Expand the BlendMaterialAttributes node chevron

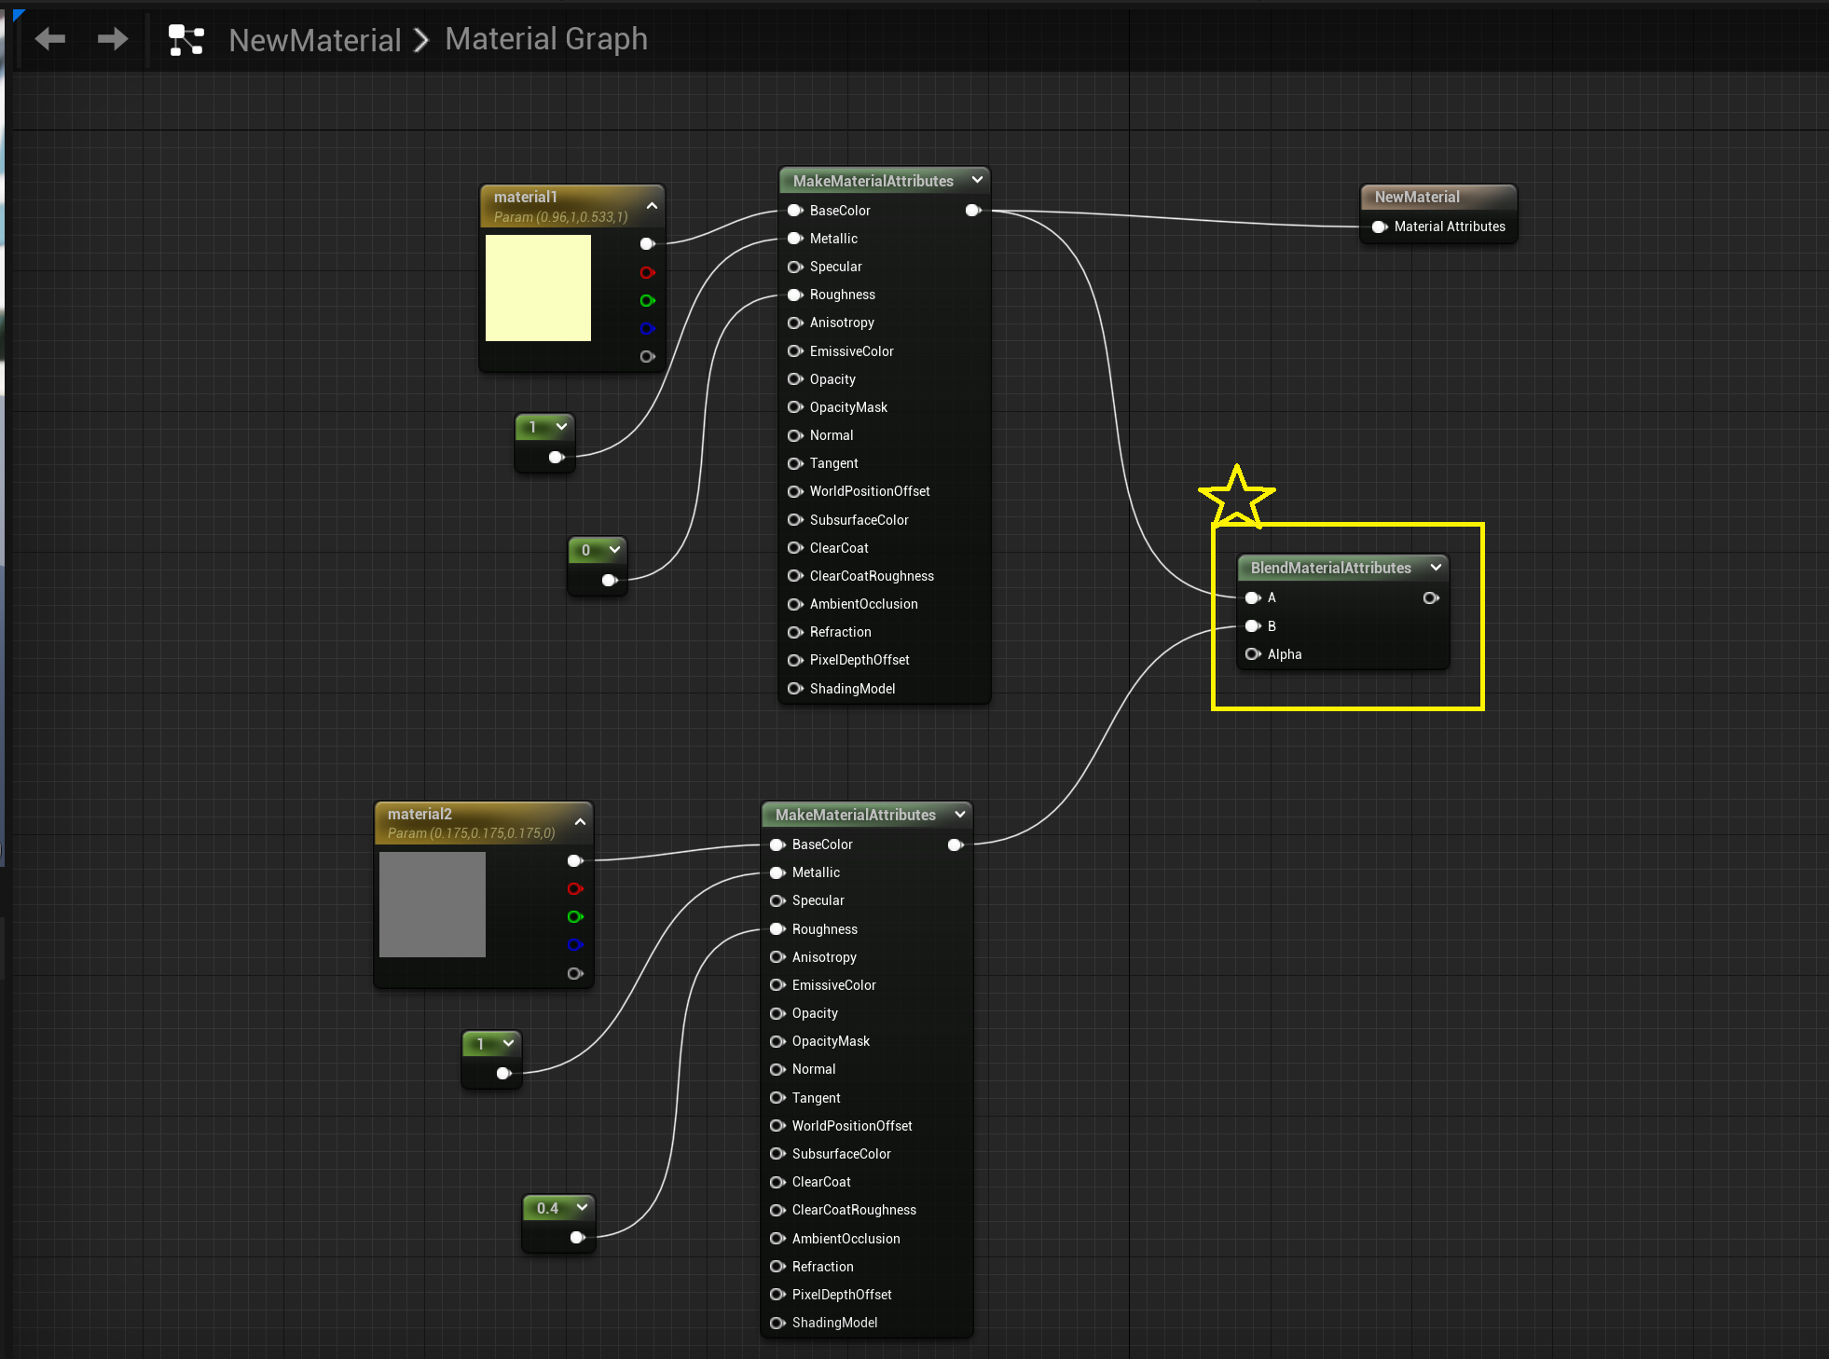[1436, 567]
